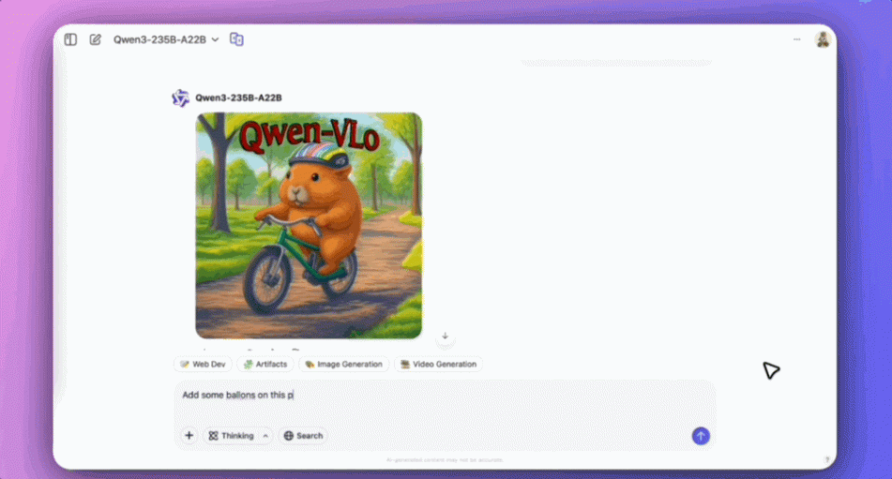This screenshot has width=892, height=479.
Task: Toggle the Search web option
Action: (x=303, y=436)
